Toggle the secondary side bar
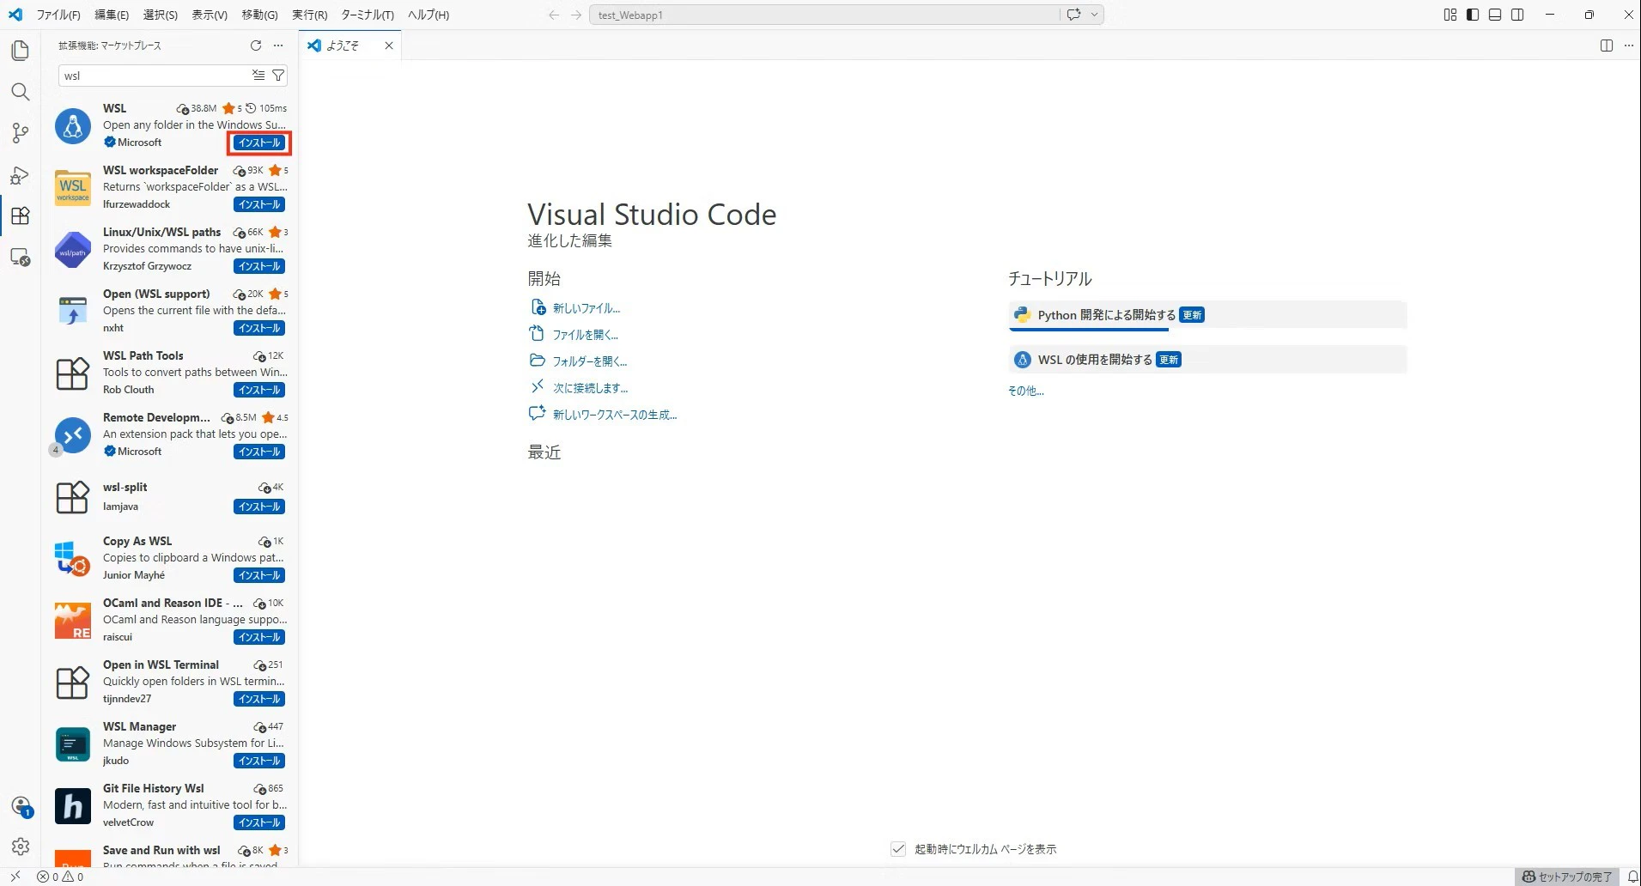The height and width of the screenshot is (886, 1641). coord(1517,15)
